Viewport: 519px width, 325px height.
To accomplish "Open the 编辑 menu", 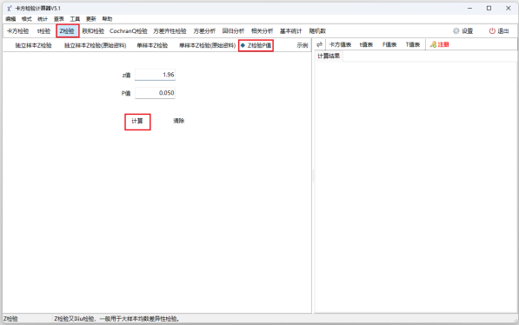I will [10, 19].
